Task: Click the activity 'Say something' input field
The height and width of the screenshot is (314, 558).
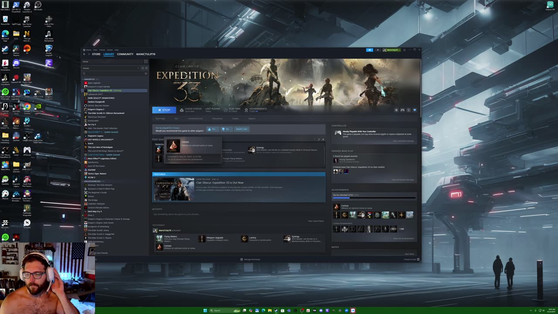Action: pyautogui.click(x=238, y=214)
